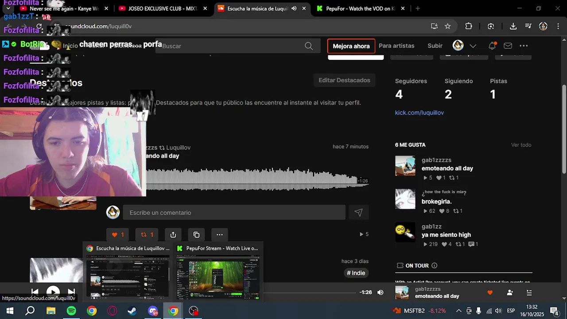The height and width of the screenshot is (319, 567).
Task: Bookmark this page with the star icon
Action: point(448,26)
